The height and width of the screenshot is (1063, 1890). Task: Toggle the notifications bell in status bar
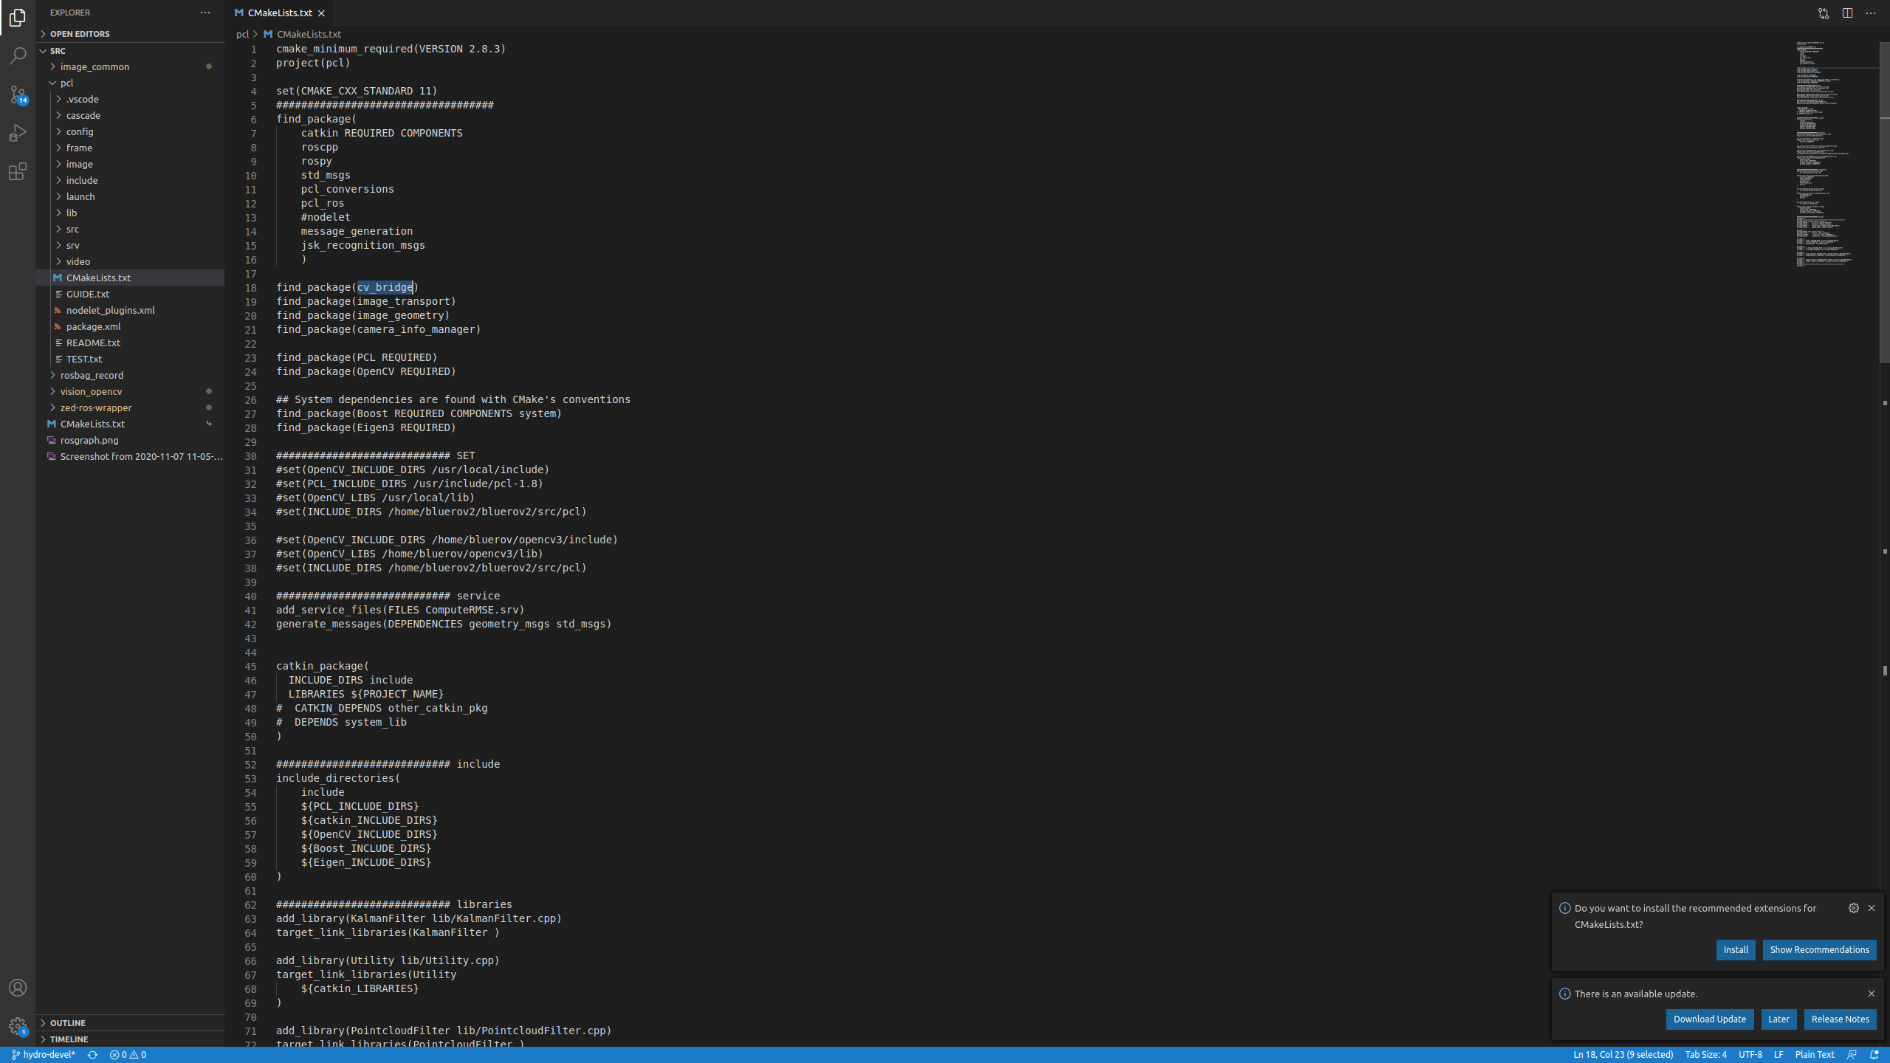point(1874,1055)
